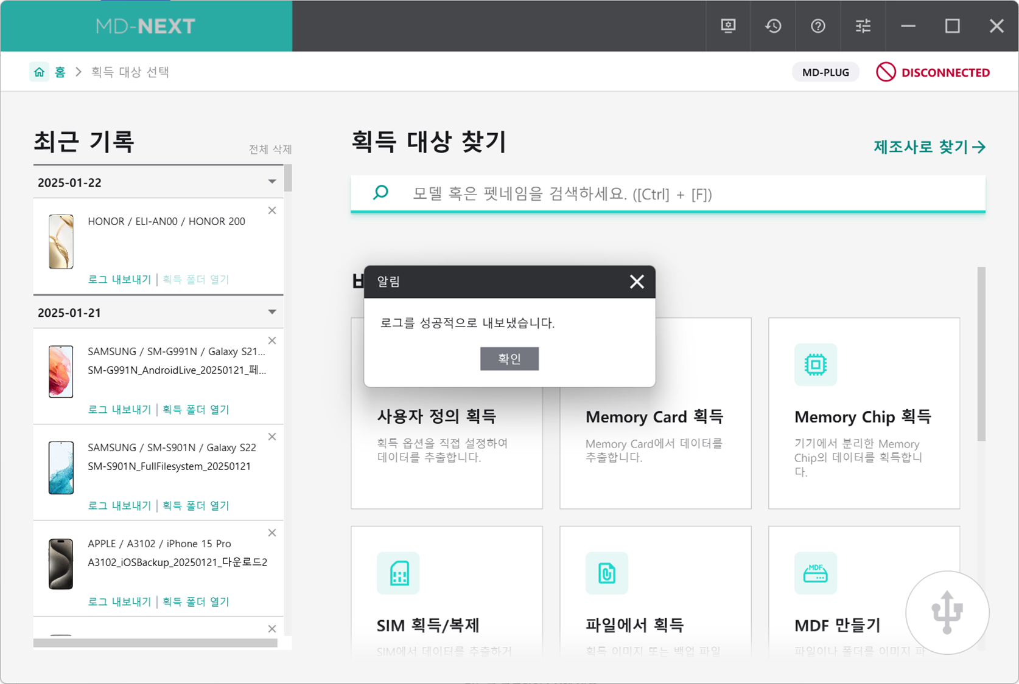Screen dimensions: 1019x684
Task: Click the home icon in breadcrumb
Action: tap(40, 72)
